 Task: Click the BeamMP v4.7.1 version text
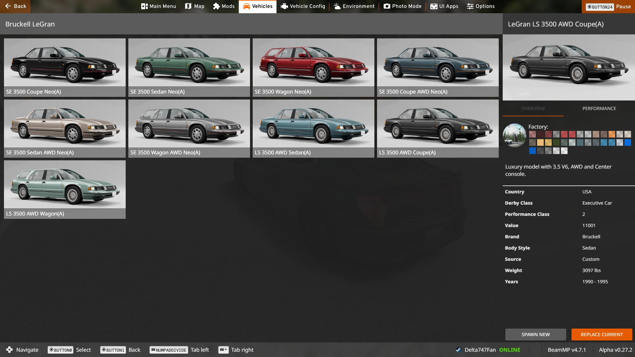pos(567,350)
